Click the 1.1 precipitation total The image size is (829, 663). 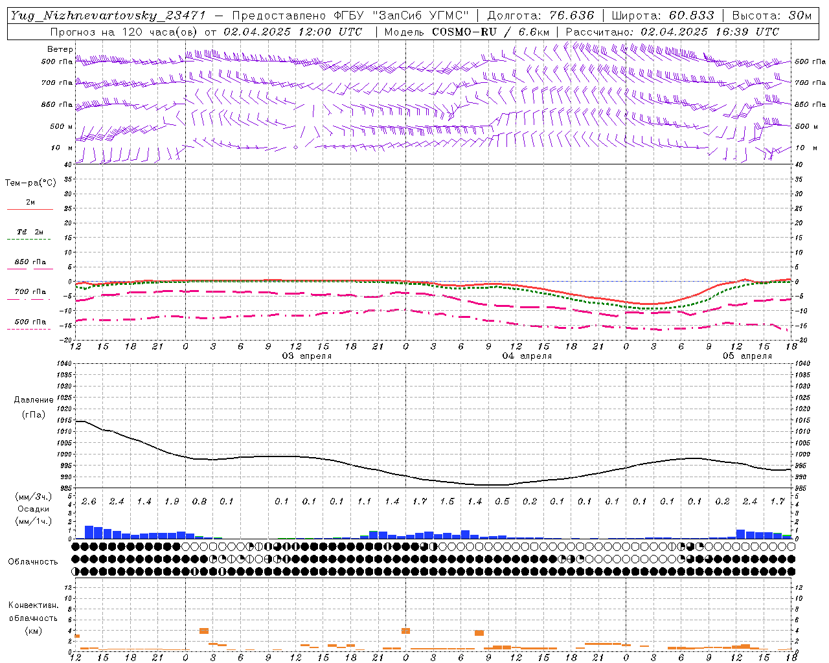(364, 502)
